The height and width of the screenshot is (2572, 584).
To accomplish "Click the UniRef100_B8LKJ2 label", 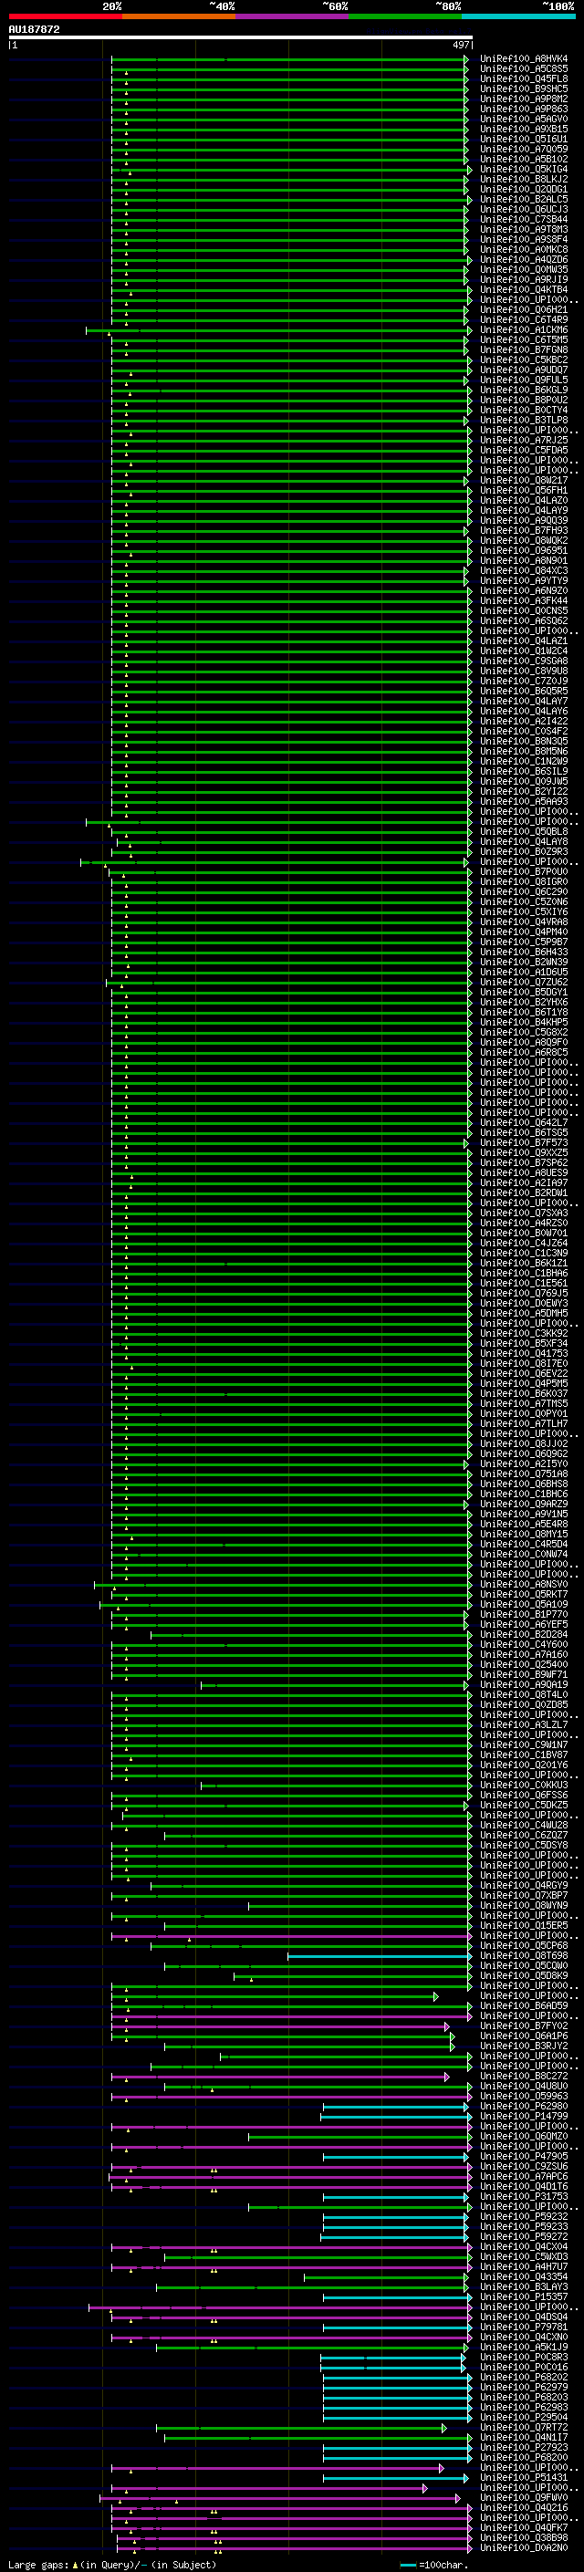I will [x=523, y=180].
